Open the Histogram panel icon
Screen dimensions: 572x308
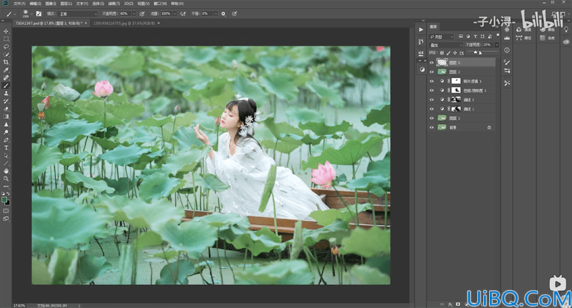coord(507,38)
